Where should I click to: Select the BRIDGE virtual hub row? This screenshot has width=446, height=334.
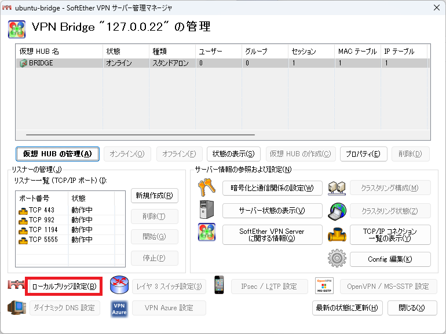(x=58, y=63)
